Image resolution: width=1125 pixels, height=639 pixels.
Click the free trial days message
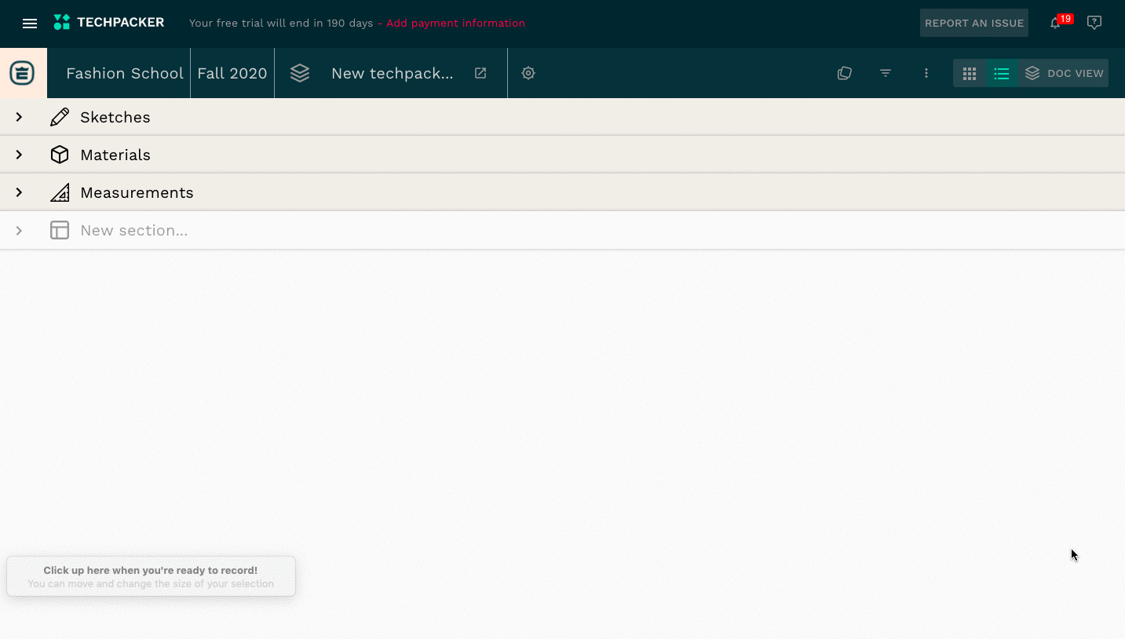click(281, 24)
